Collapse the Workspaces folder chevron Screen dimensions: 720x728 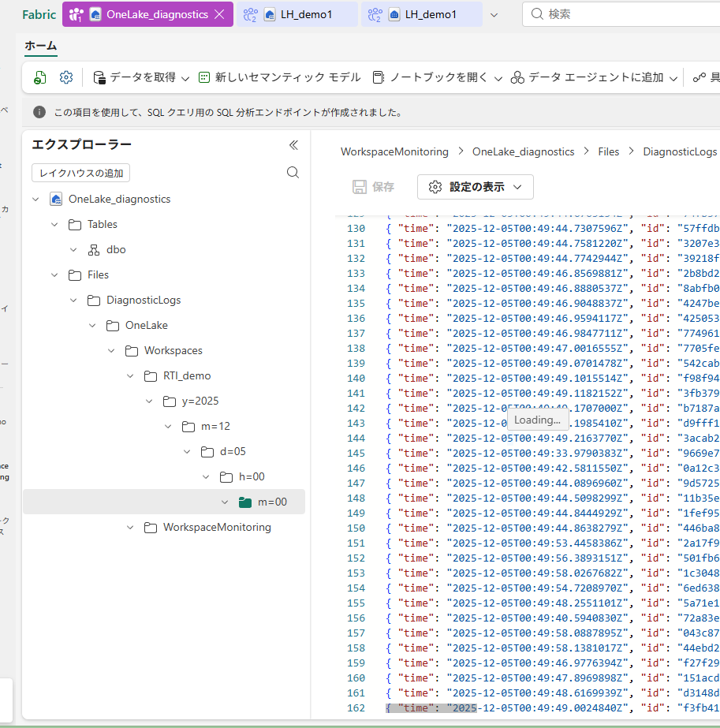coord(111,350)
